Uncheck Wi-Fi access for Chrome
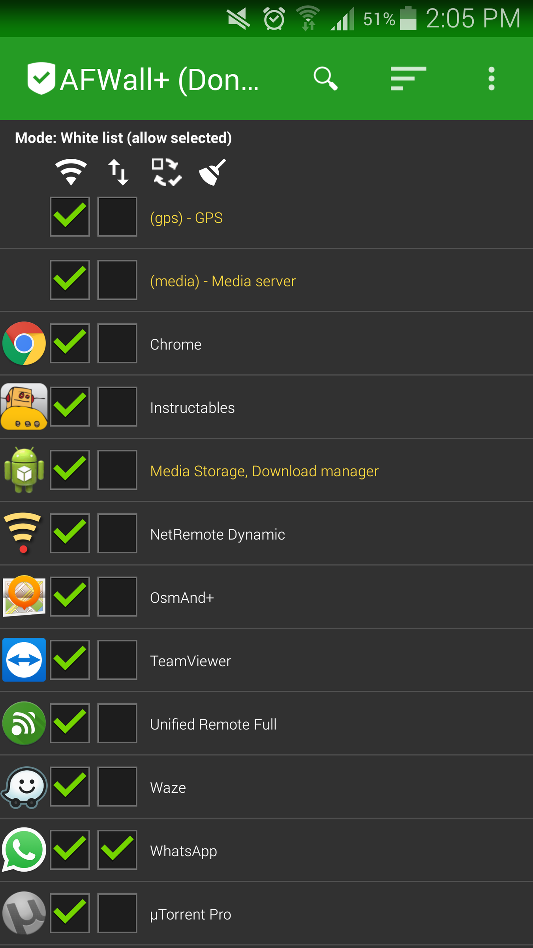533x948 pixels. point(70,343)
